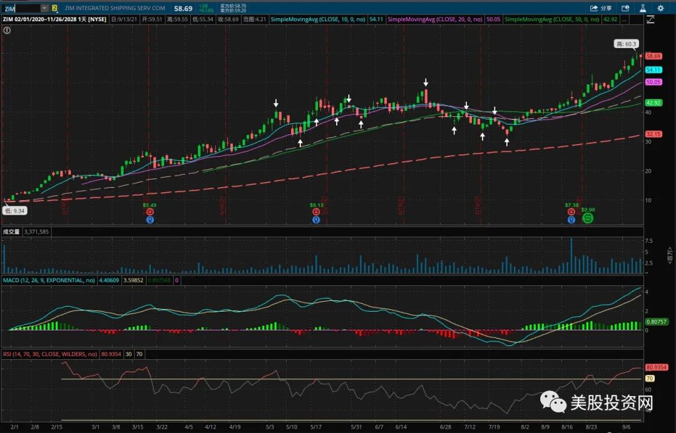Select the SimpleMovingAvg 50 study label

551,19
